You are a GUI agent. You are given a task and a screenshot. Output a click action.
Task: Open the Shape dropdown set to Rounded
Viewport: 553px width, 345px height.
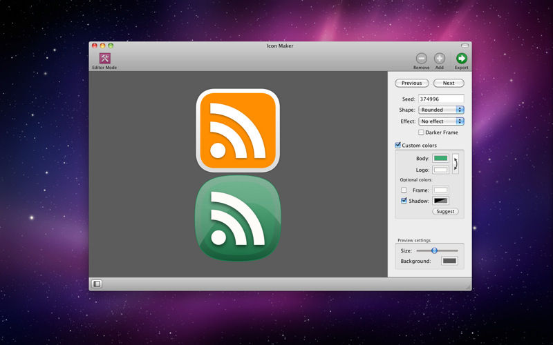click(x=441, y=110)
